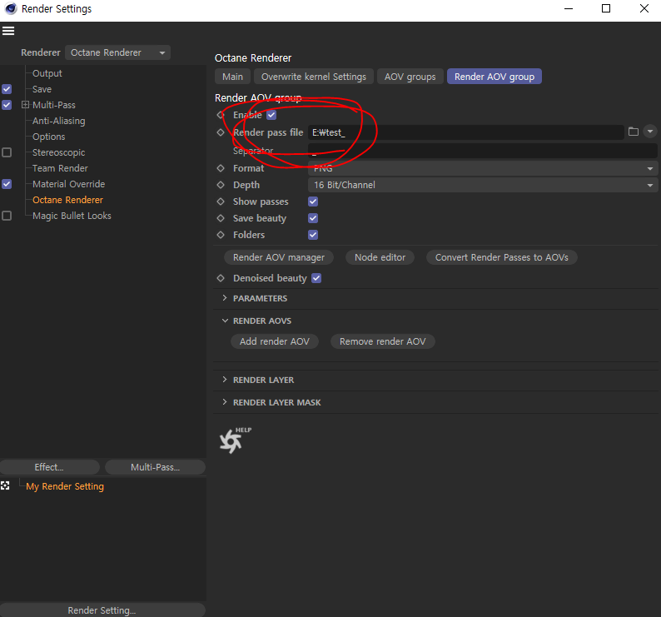Click Convert Render Passes to AOVs
Image resolution: width=661 pixels, height=617 pixels.
pos(502,257)
